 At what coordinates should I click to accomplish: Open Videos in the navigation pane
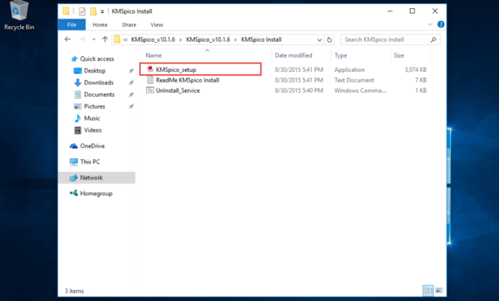pos(93,130)
